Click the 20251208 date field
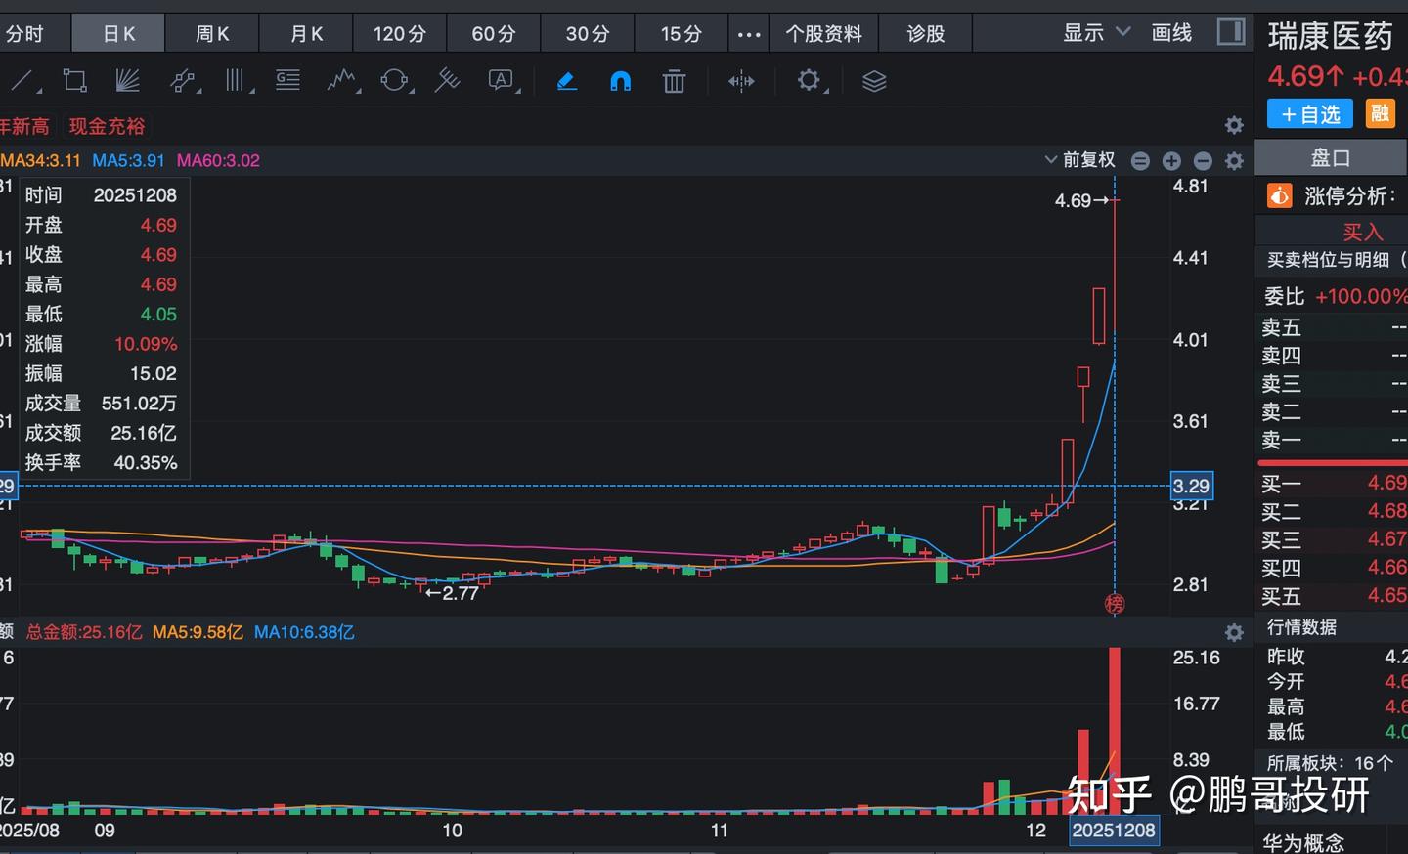 pyautogui.click(x=1114, y=830)
